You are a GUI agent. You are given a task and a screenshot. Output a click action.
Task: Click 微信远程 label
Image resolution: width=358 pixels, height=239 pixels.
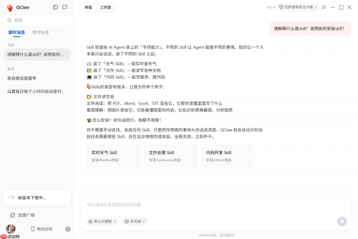pyautogui.click(x=45, y=229)
